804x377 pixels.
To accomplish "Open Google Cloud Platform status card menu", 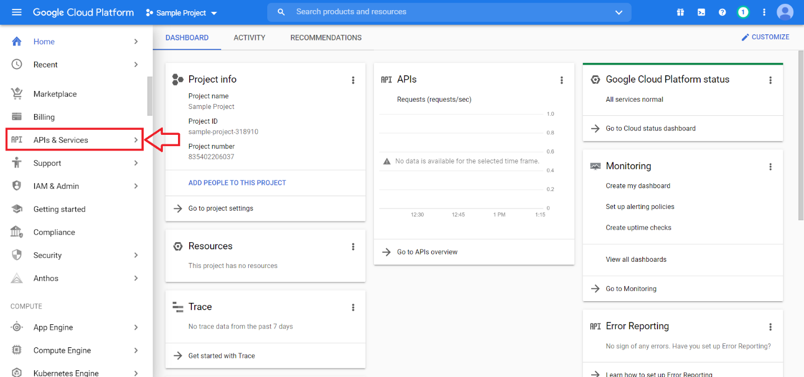I will 770,80.
